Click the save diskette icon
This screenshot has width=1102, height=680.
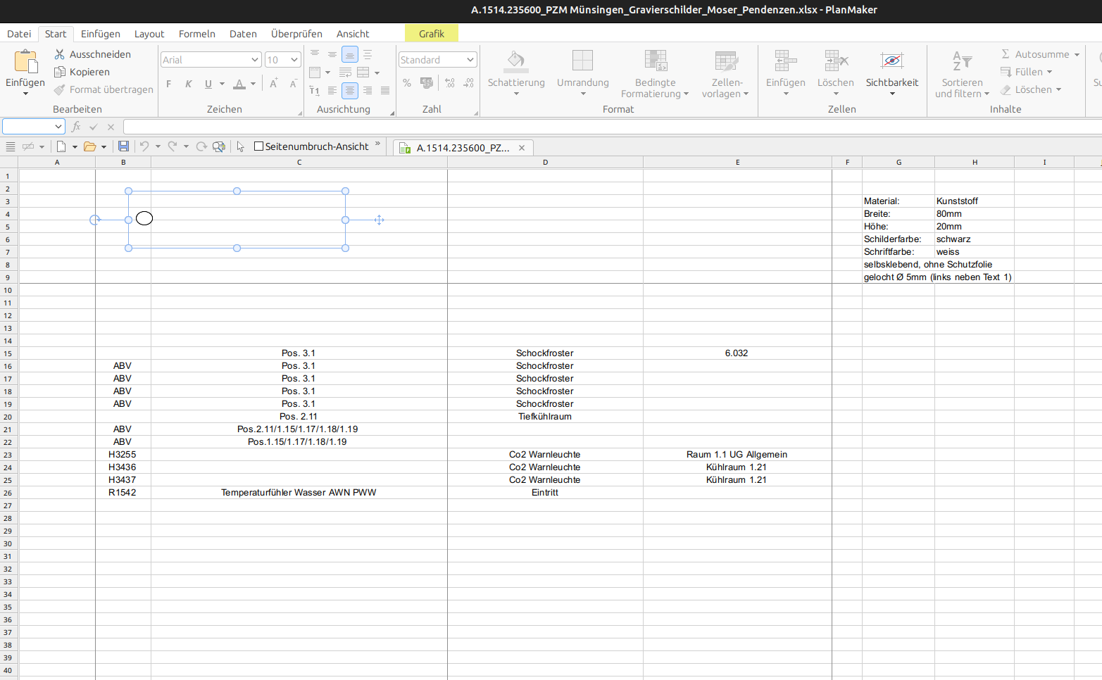point(123,146)
